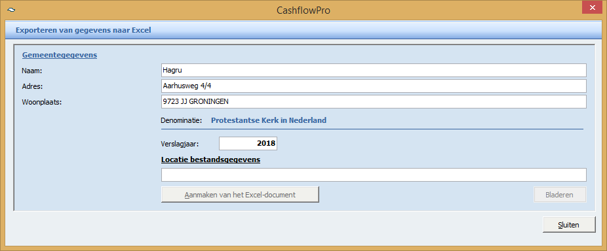Viewport: 607px width, 251px height.
Task: Click Exporteren van gegevens naar Excel header
Action: (83, 29)
